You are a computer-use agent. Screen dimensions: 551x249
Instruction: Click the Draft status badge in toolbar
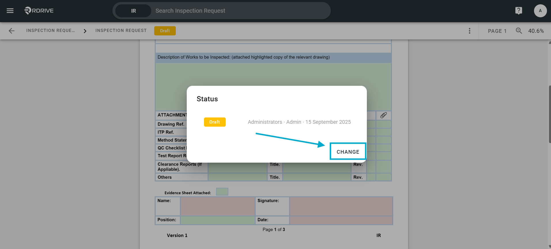(165, 31)
